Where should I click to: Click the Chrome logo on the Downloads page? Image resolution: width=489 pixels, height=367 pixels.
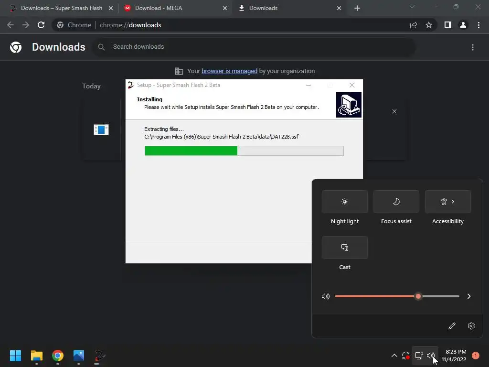(16, 47)
